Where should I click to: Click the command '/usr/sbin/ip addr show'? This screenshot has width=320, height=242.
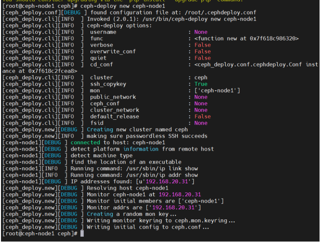162,175
